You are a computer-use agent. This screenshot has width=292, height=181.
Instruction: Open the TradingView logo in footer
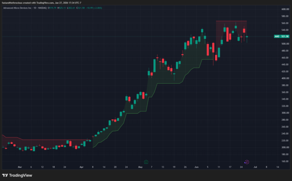click(17, 175)
